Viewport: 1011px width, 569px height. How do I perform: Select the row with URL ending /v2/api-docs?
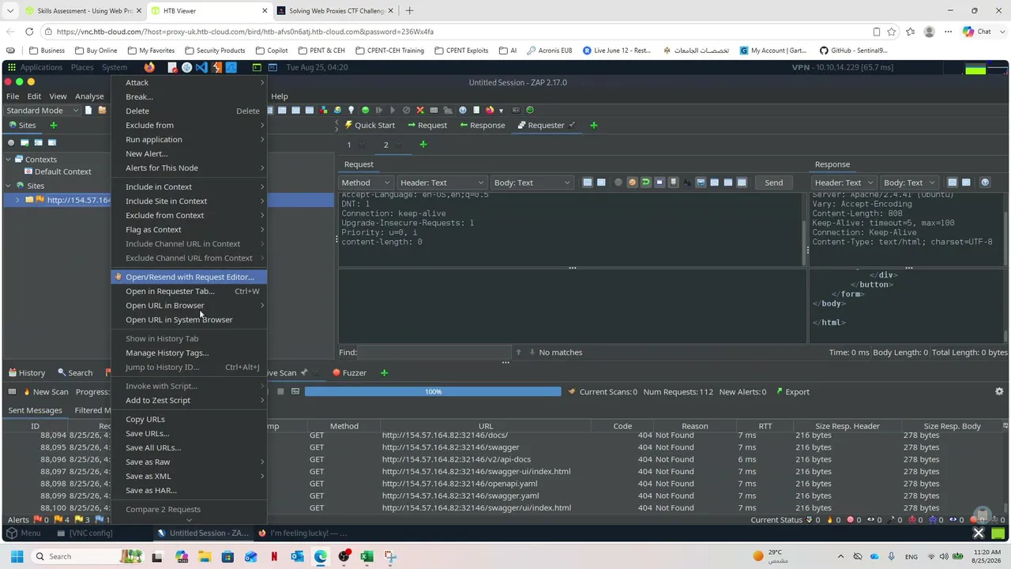505,459
